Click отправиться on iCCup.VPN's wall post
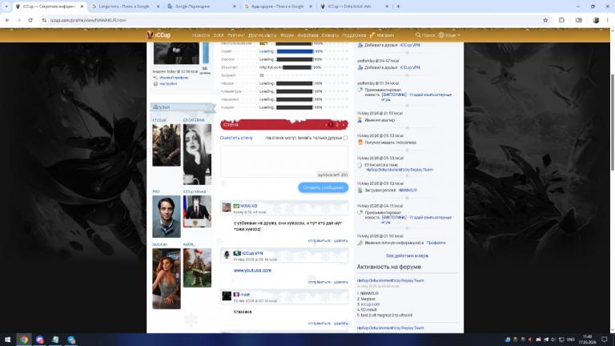 [320, 282]
